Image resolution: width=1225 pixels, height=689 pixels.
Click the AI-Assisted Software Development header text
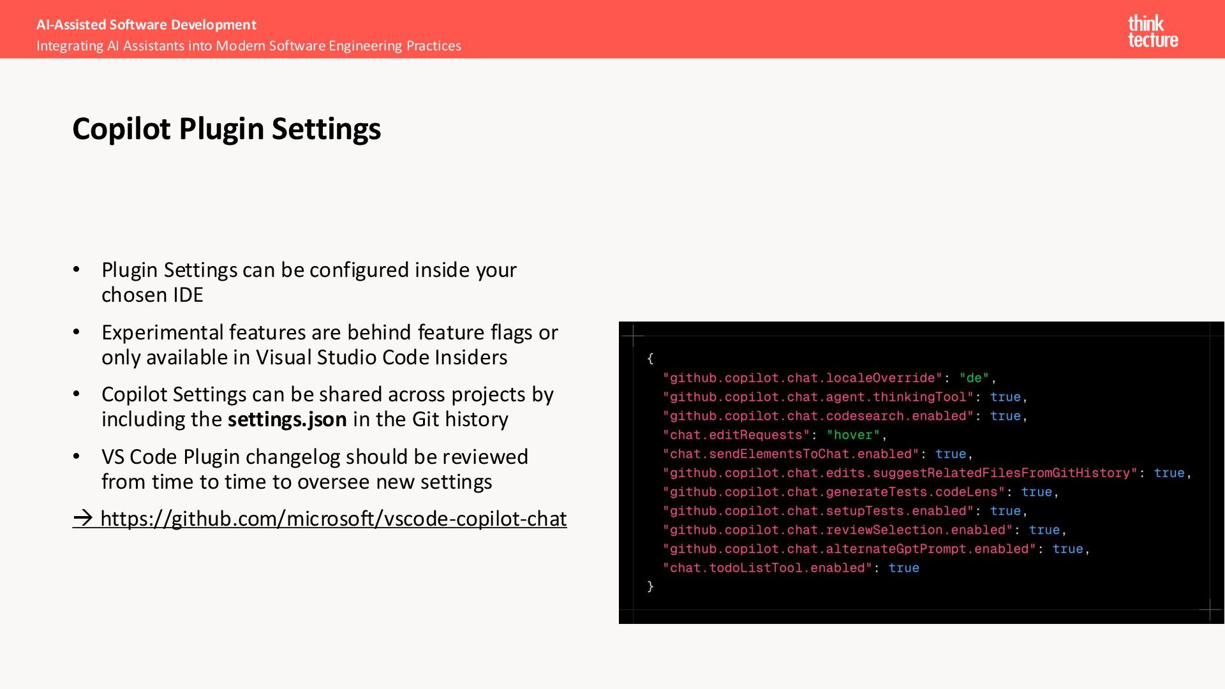point(146,25)
